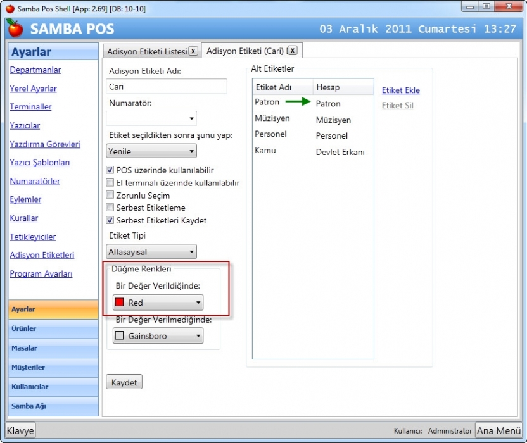Open Program Ayarları link
The height and width of the screenshot is (443, 527).
pos(41,274)
